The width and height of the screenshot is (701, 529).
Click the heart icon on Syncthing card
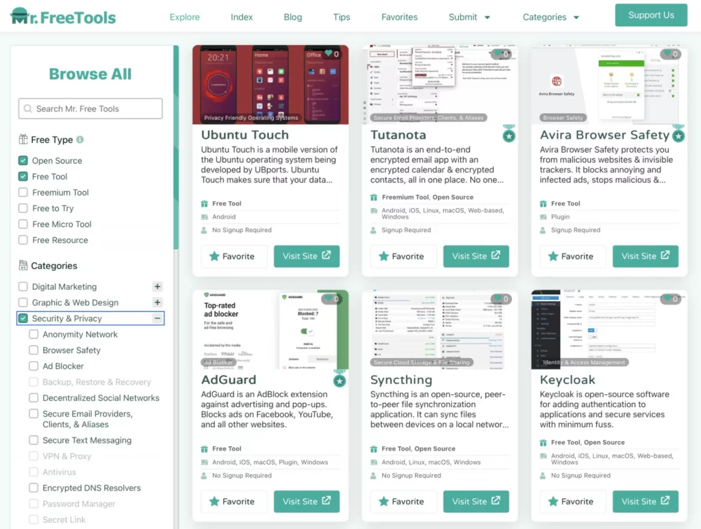click(498, 298)
